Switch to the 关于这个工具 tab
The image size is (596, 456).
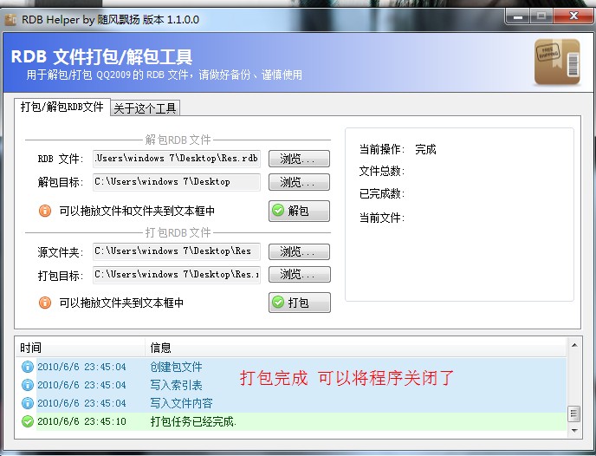(x=145, y=107)
